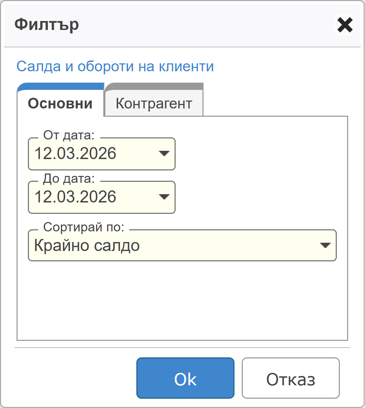Switch to the Контрагент tab
Viewport: 365px width, 408px height.
[x=154, y=103]
